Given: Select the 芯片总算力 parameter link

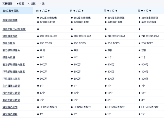Looking at the screenshot, I should (9, 43).
